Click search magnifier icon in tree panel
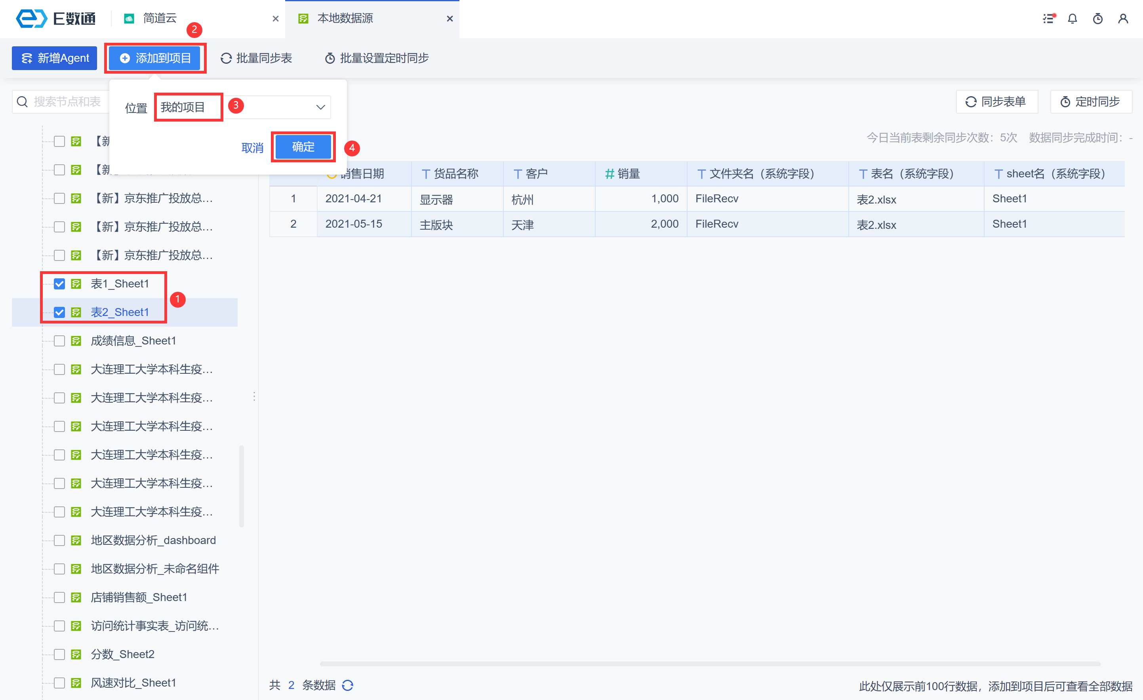Viewport: 1143px width, 700px height. [x=22, y=102]
